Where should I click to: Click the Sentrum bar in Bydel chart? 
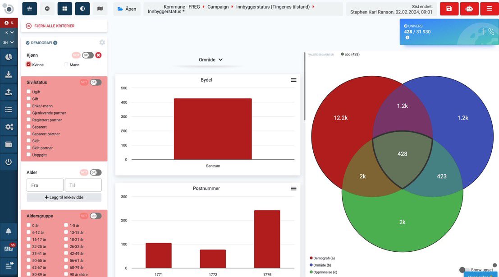pos(213,129)
